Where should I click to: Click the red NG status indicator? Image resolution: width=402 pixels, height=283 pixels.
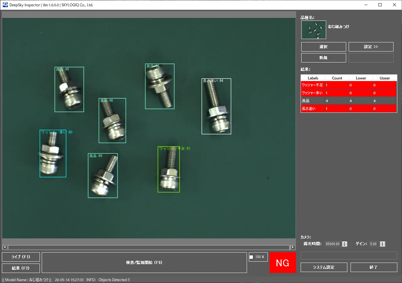point(282,263)
